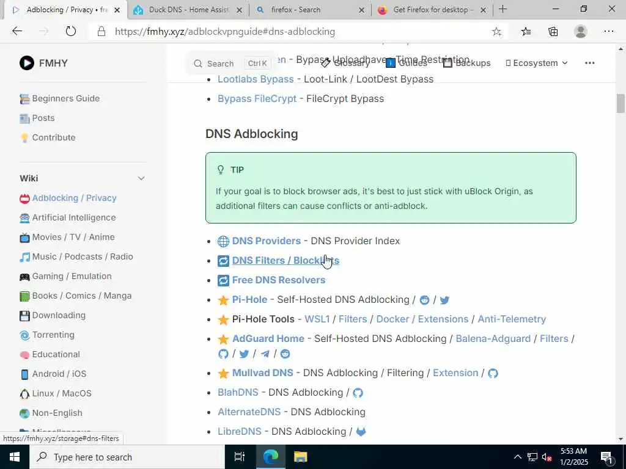Close the firefox - Search tab
Screen dimensions: 626x469
(x=361, y=10)
